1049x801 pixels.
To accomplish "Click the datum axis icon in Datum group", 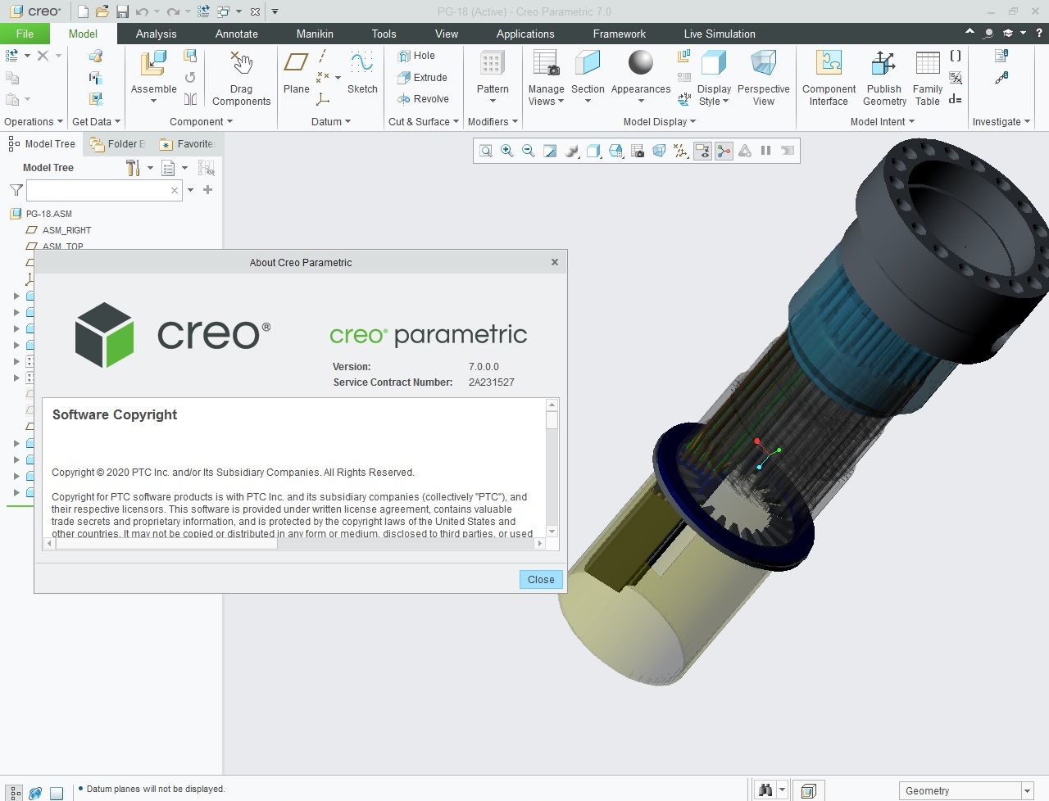I will [x=323, y=56].
